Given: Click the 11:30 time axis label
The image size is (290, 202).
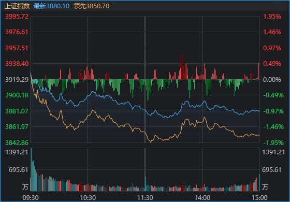Looking at the screenshot, I should (x=145, y=198).
